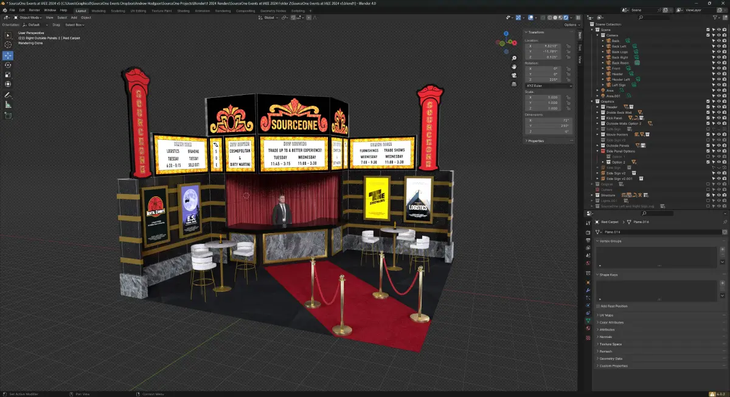The width and height of the screenshot is (730, 397).
Task: Open the Object Mode dropdown
Action: [29, 18]
